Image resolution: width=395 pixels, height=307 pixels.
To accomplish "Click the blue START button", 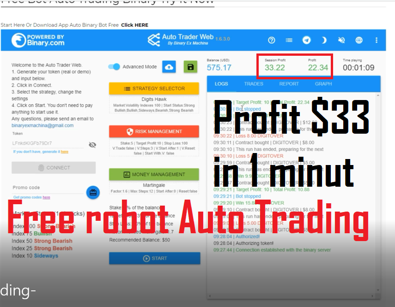I will [x=155, y=258].
